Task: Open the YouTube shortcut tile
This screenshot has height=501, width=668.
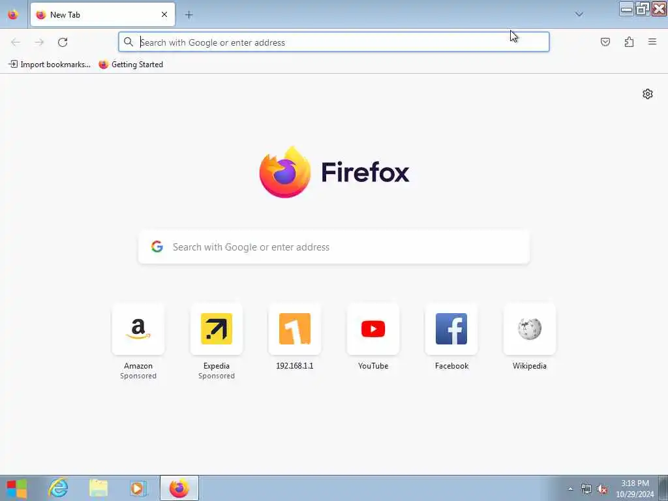Action: (x=373, y=329)
